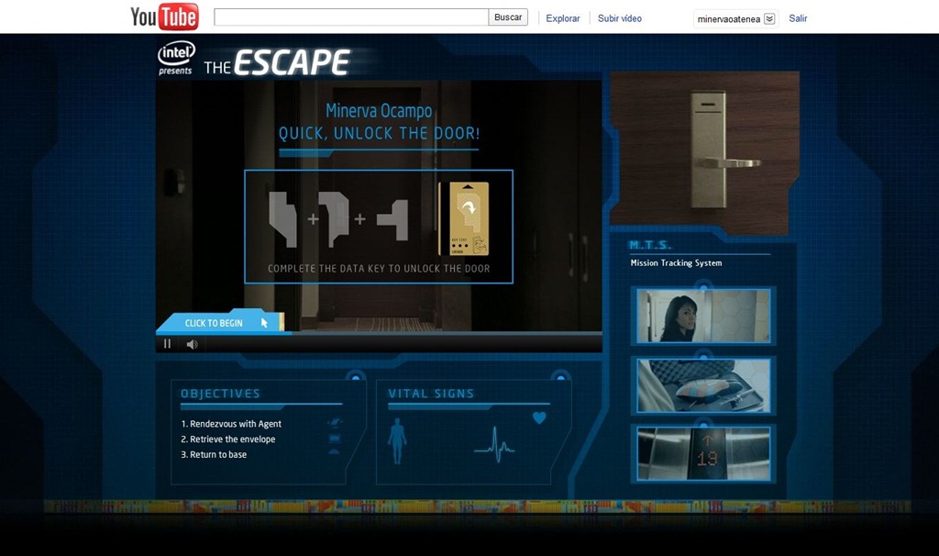Open the Subir vídeo link

tap(620, 18)
